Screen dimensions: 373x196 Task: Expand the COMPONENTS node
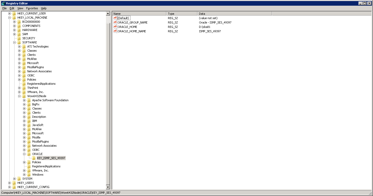pos(15,26)
